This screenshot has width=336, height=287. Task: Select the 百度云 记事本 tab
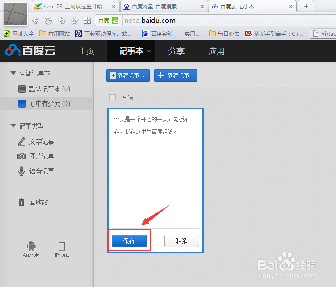pyautogui.click(x=253, y=6)
